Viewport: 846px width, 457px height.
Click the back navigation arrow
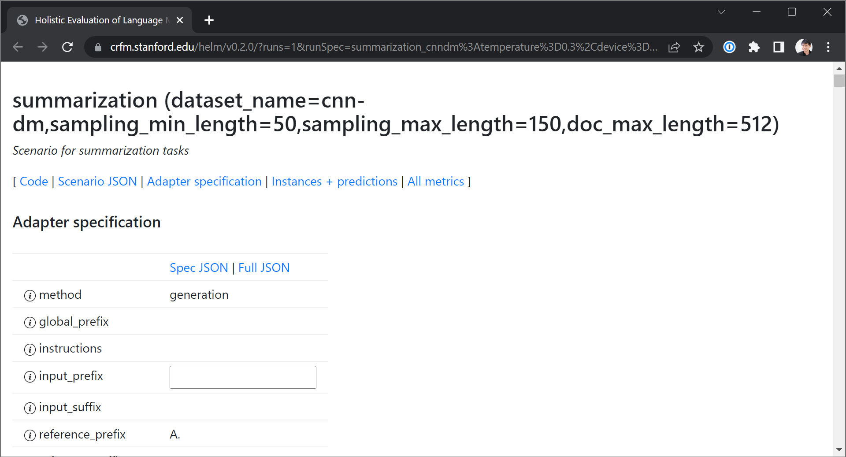tap(18, 47)
